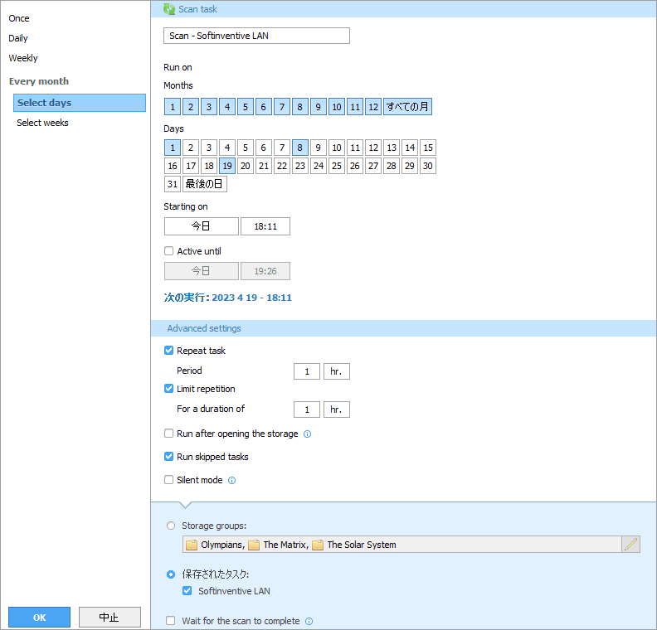Click the すべての月 all months button
The image size is (657, 630).
pos(407,107)
